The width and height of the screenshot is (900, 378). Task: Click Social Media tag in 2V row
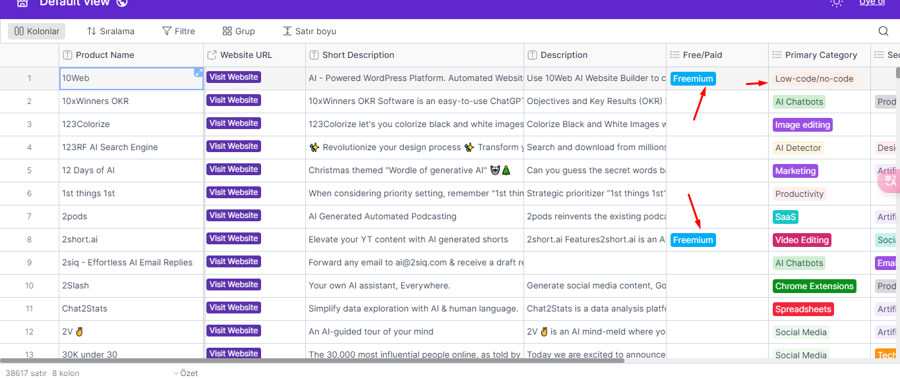tap(801, 332)
